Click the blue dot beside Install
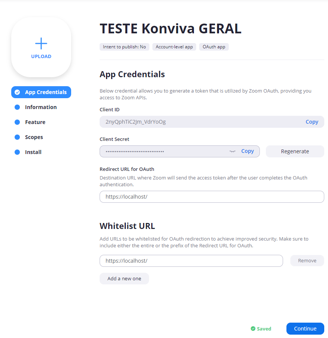328x338 pixels. (17, 152)
